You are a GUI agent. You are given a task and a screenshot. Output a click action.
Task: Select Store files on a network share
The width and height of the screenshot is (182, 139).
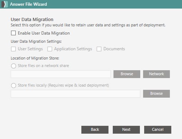pos(14,66)
